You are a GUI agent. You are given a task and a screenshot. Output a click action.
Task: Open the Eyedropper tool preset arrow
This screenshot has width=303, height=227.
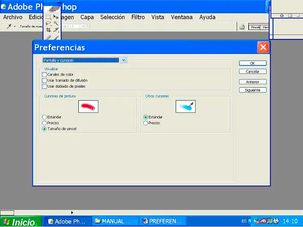pos(15,27)
